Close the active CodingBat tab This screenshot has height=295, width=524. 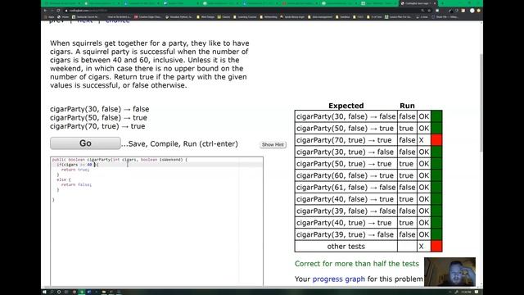pos(435,3)
